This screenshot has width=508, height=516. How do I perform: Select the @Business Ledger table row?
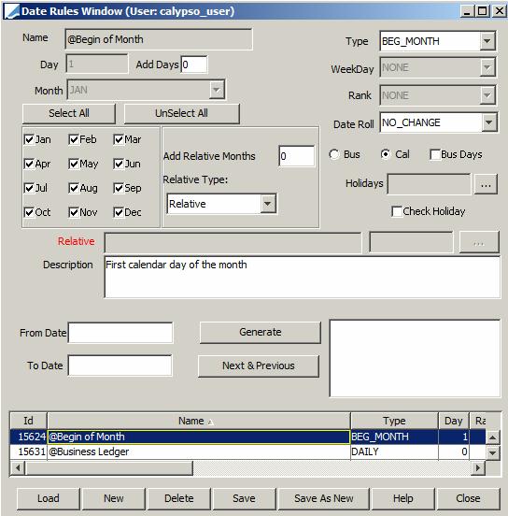[x=247, y=451]
